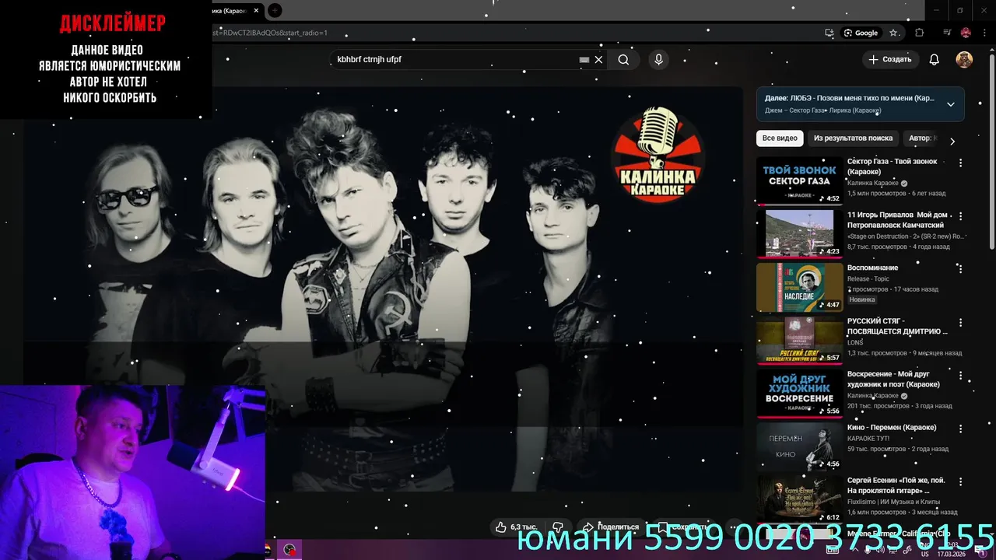Start voice search with the microphone icon

(659, 60)
